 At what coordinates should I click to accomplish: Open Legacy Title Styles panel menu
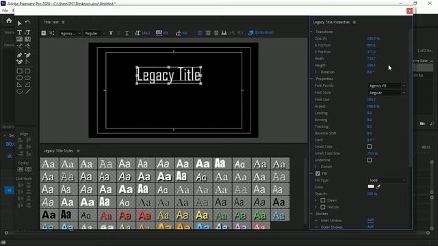pos(78,150)
